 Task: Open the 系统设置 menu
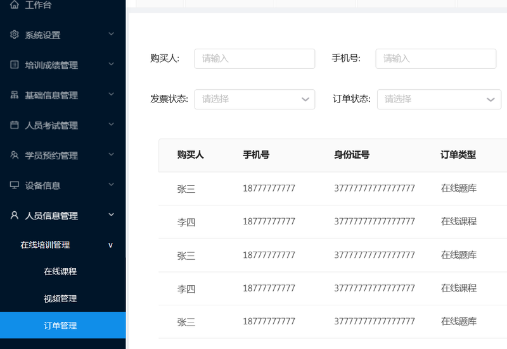pos(42,35)
